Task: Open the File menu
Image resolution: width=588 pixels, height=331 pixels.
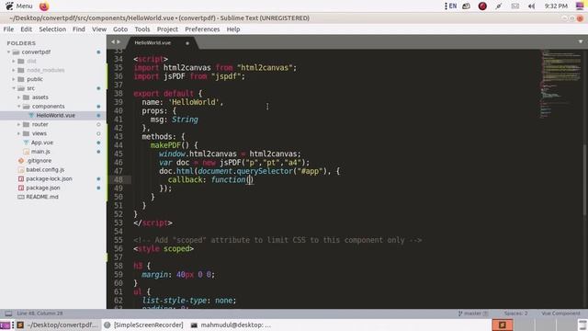Action: (x=8, y=29)
